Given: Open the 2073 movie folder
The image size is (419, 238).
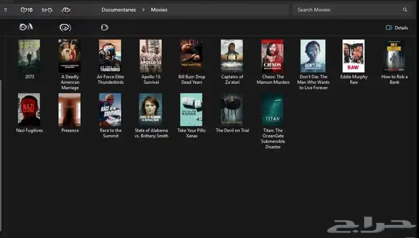Looking at the screenshot, I should (x=29, y=56).
